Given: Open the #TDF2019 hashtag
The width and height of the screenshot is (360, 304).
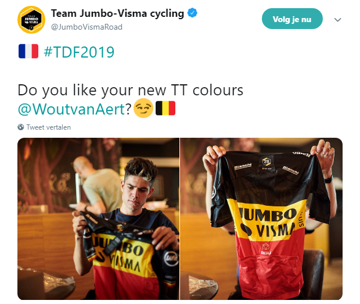Looking at the screenshot, I should [79, 52].
